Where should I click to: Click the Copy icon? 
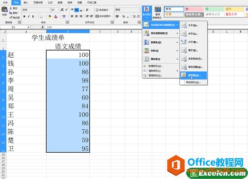11,13
